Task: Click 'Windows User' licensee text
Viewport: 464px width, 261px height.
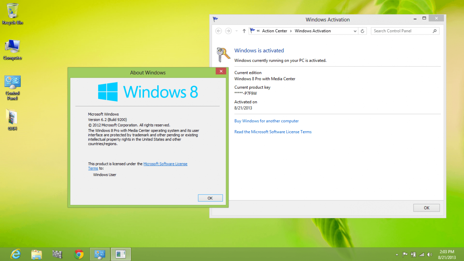Action: pos(105,175)
